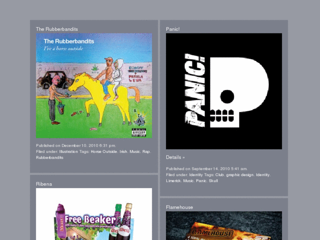Open The Rubberbandits post title
The width and height of the screenshot is (320, 240).
pos(57,29)
